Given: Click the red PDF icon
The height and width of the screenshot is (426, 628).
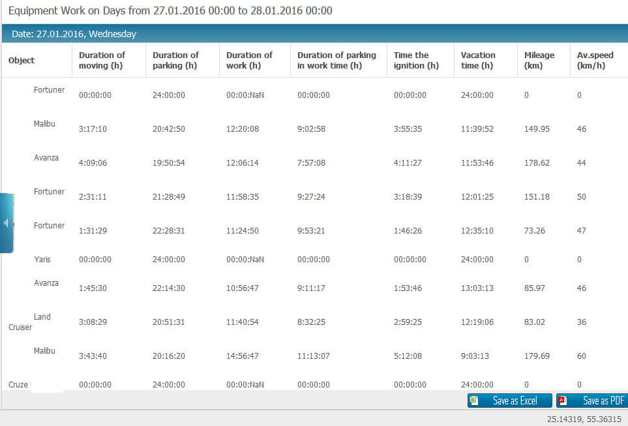Looking at the screenshot, I should pyautogui.click(x=563, y=401).
